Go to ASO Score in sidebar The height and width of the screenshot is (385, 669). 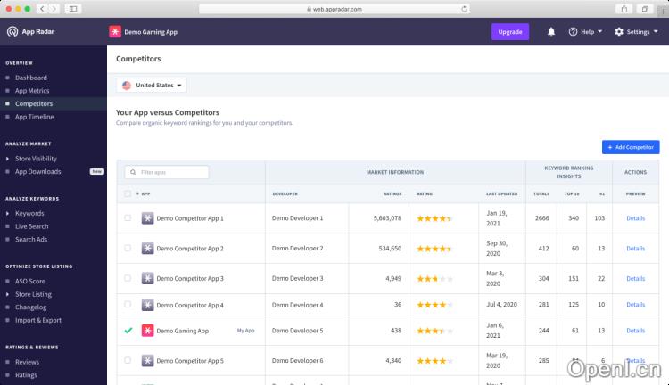(29, 282)
